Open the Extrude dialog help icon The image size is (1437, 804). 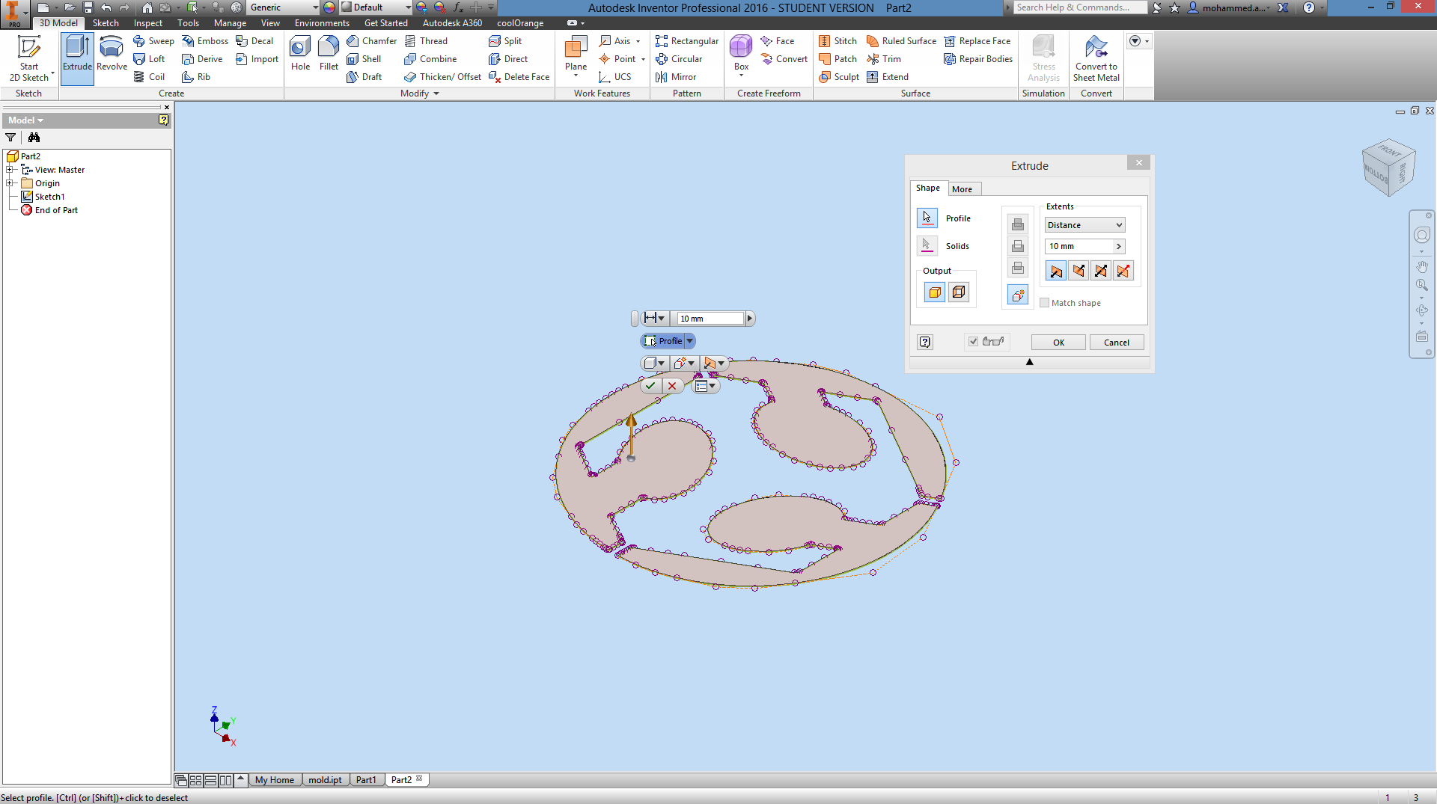pyautogui.click(x=925, y=342)
